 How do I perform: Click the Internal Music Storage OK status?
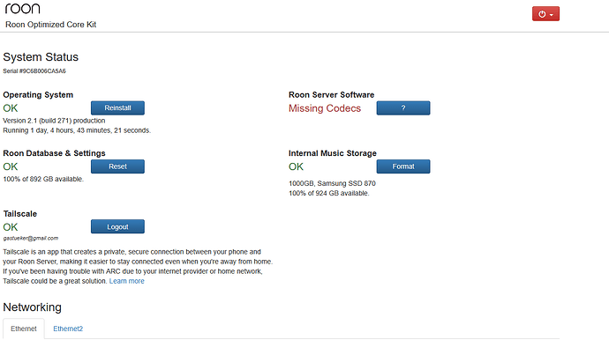pos(296,166)
